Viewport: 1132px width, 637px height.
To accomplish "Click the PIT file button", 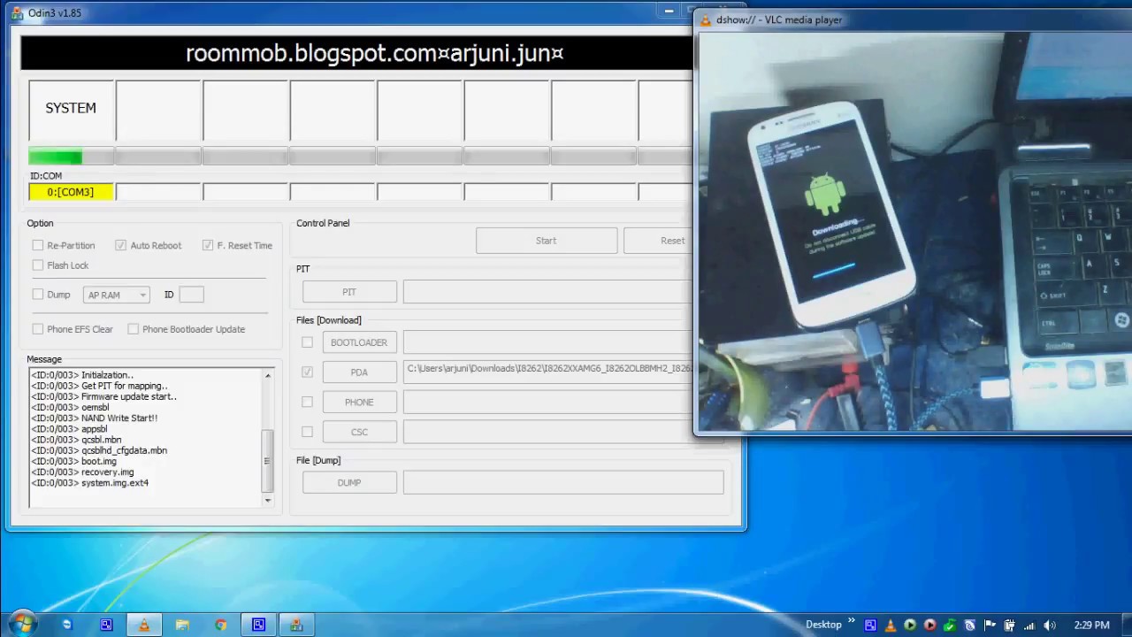I will [x=349, y=292].
